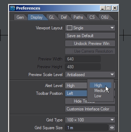Switch to the CS tab
Viewport: 131px width, 132px height.
click(92, 17)
